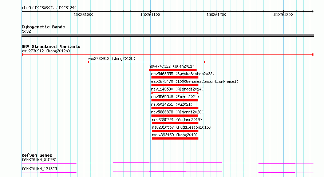Screen dimensions: 324x177
Task: Click the red bar under nsv6014251
Action: (x=175, y=108)
